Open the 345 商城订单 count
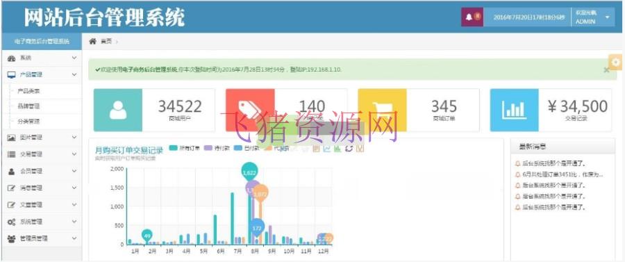The image size is (625, 262). pyautogui.click(x=444, y=106)
